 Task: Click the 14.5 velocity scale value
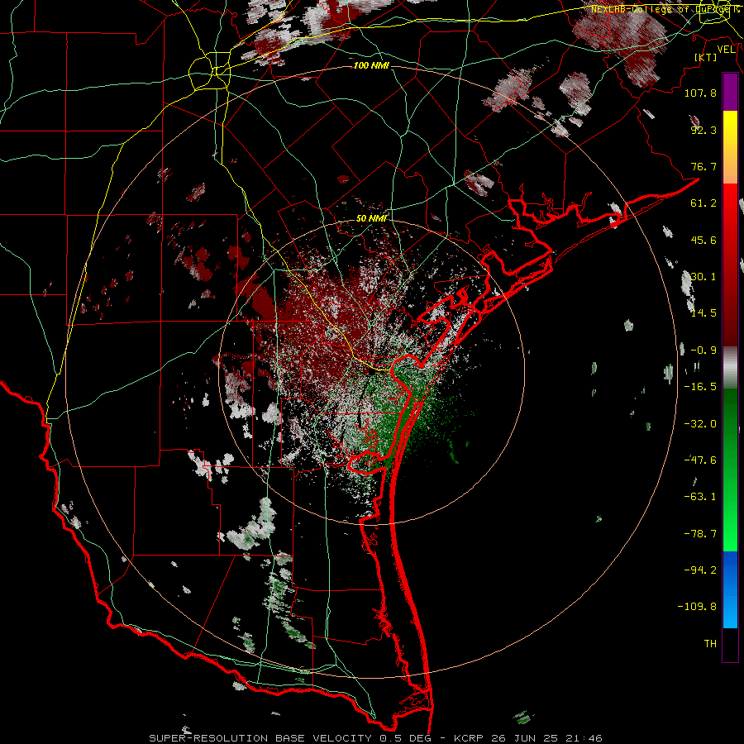(703, 313)
